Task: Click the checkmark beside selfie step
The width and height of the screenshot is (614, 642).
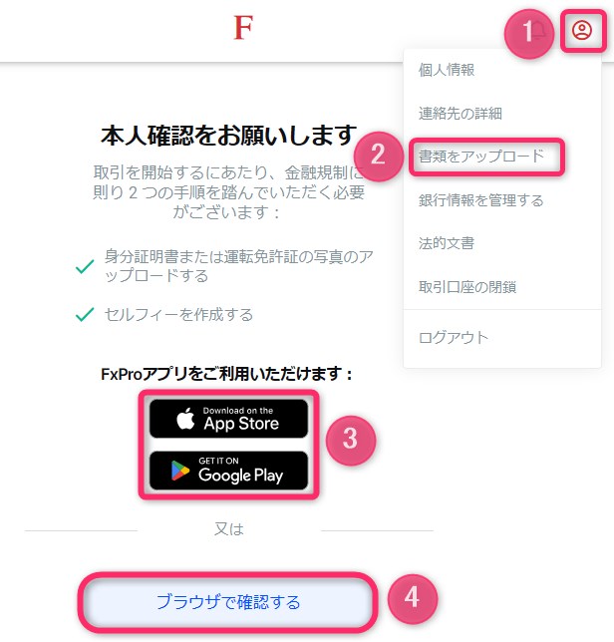Action: coord(85,314)
